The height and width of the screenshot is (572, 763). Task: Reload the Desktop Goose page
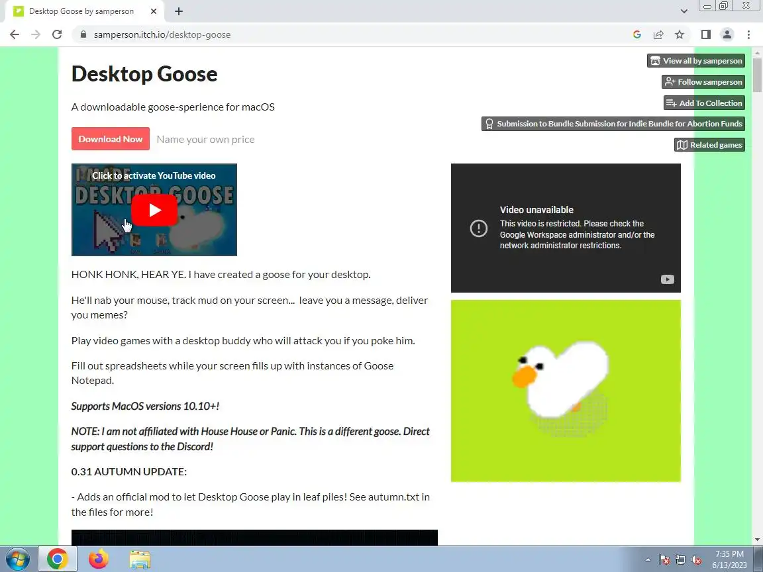point(57,34)
